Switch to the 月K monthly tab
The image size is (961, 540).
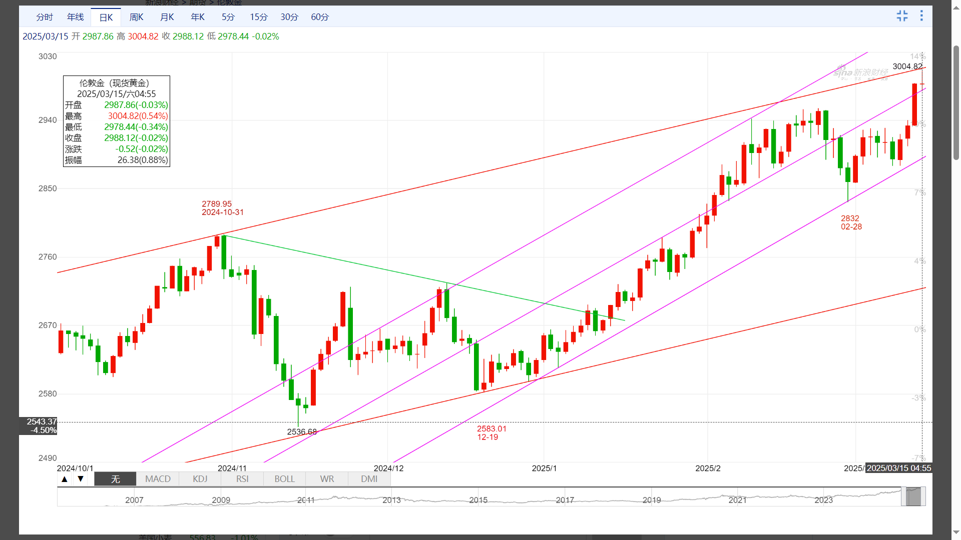(167, 17)
